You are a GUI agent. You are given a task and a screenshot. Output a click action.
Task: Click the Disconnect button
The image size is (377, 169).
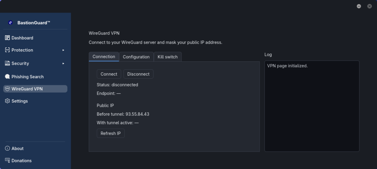click(138, 74)
